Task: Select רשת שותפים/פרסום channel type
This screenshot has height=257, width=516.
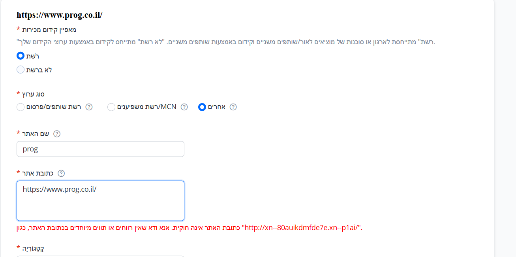Action: 21,107
